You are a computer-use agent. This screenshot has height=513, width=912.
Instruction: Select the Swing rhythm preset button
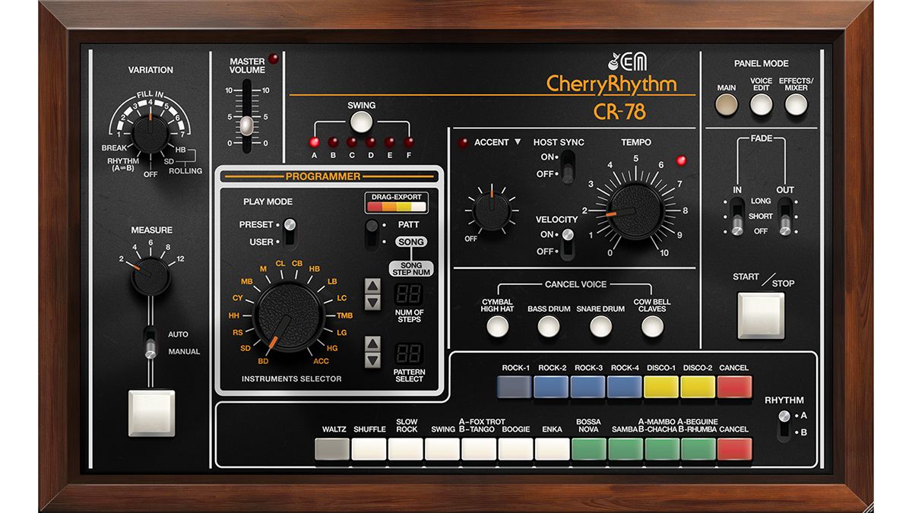pyautogui.click(x=442, y=449)
